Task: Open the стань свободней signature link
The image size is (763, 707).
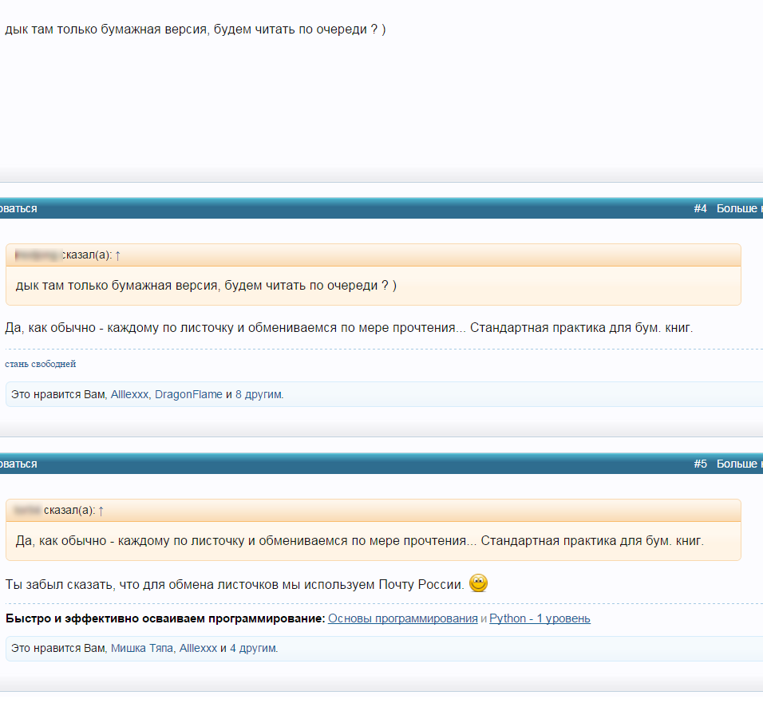Action: point(41,365)
